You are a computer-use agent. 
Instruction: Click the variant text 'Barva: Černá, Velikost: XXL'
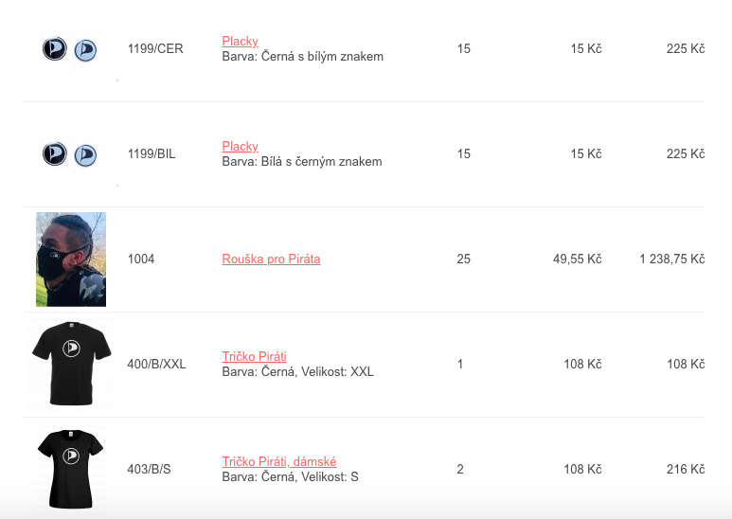click(297, 372)
